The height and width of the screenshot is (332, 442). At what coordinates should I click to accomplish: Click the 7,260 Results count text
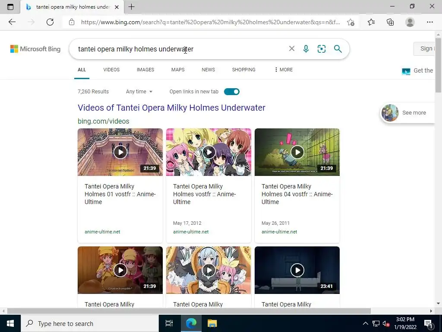tap(93, 92)
